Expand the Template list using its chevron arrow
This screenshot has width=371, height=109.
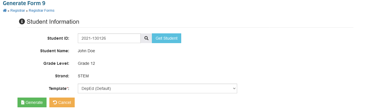[234, 88]
